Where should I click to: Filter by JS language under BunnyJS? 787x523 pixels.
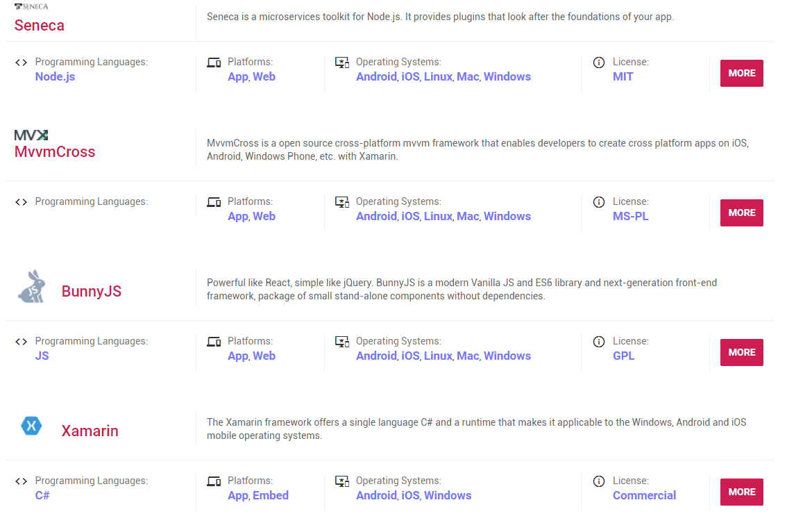pos(42,356)
